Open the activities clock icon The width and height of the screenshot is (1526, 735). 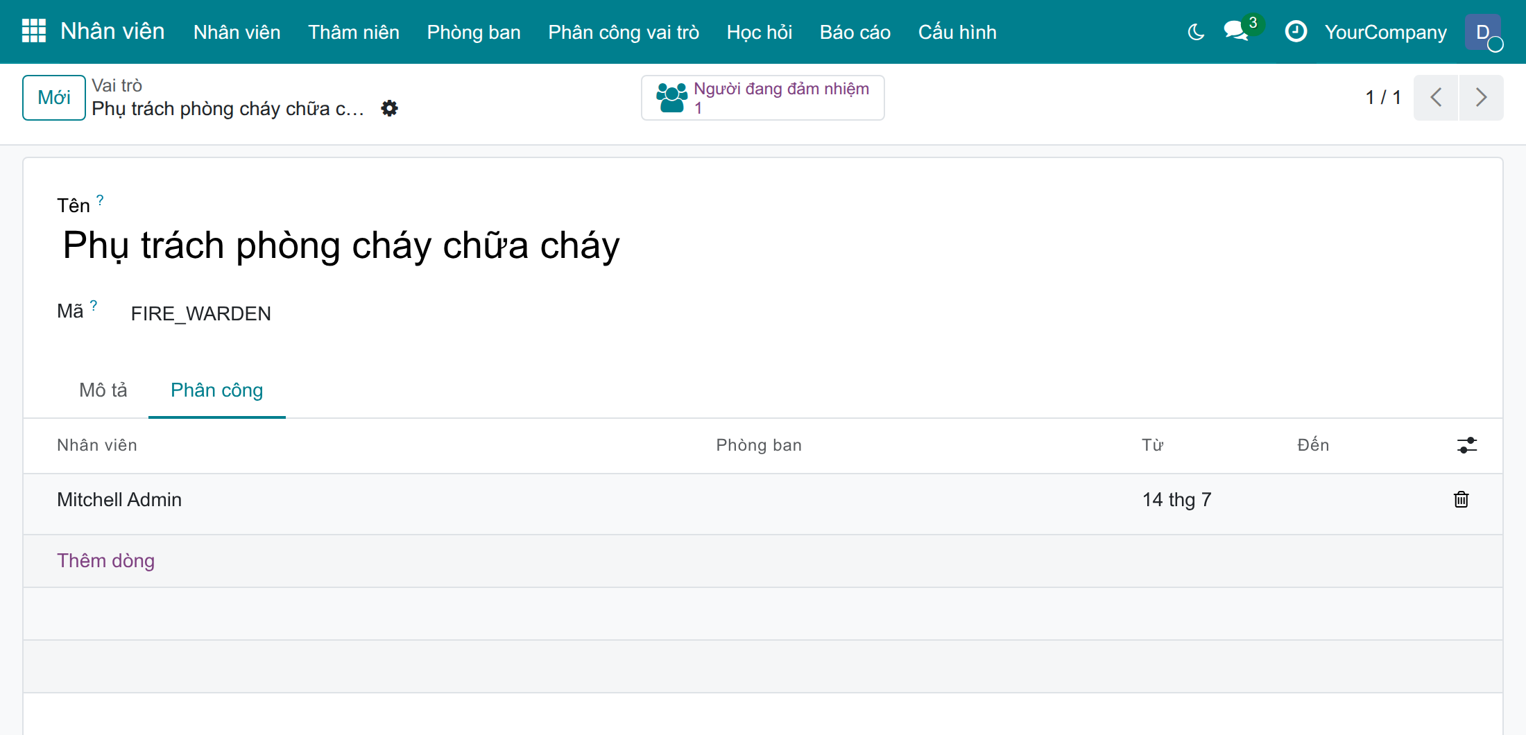(1296, 32)
